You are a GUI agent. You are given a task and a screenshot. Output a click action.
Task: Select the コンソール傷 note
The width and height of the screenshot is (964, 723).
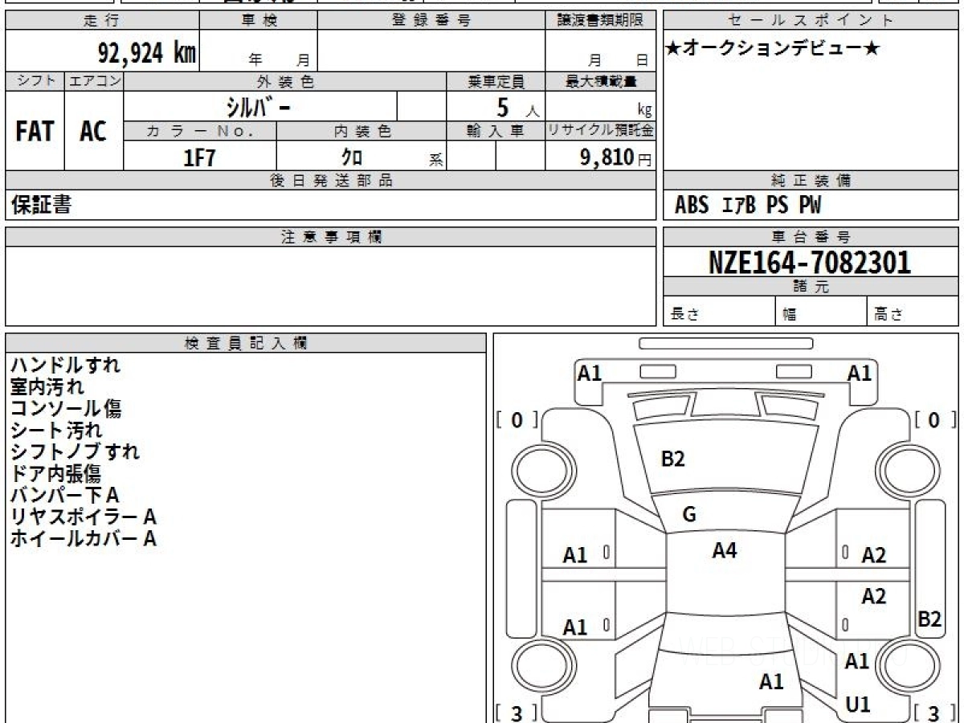(66, 408)
